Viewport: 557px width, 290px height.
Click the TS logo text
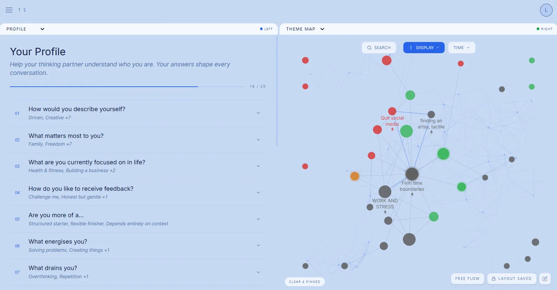(22, 10)
